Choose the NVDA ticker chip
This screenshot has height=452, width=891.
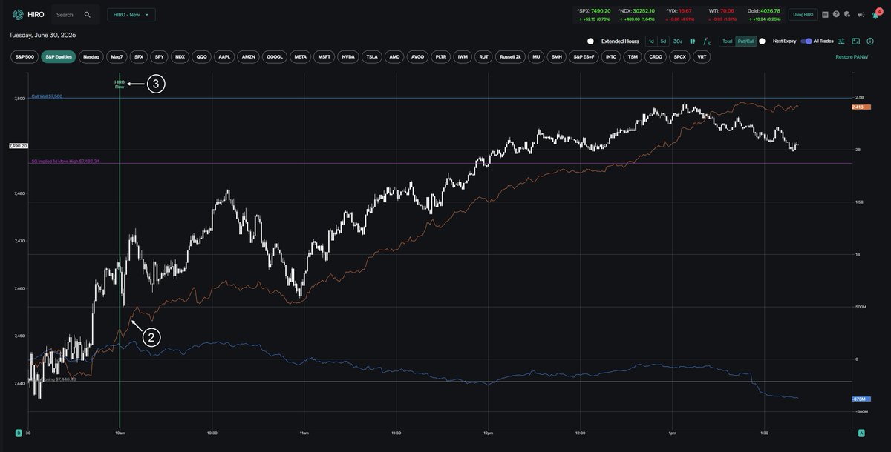pos(348,56)
